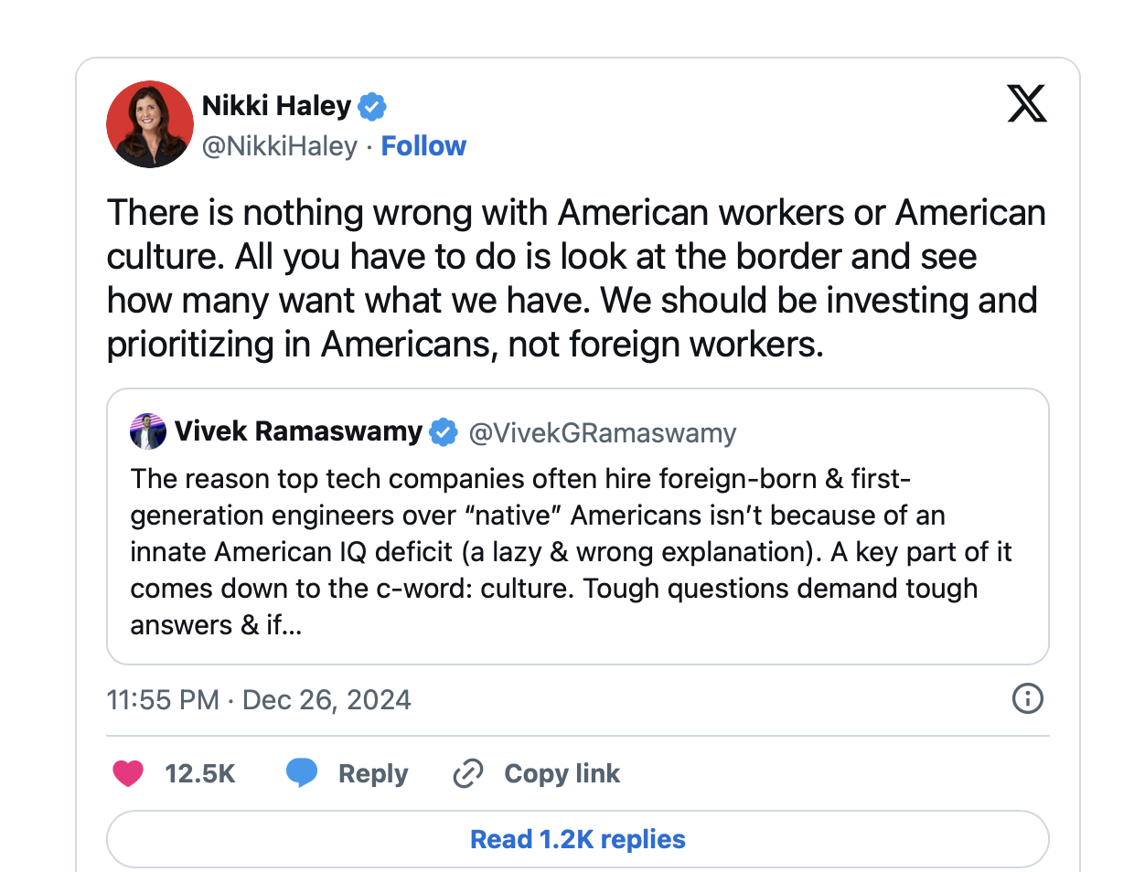Click the Reply text label
Screen dimensions: 1134x872
click(x=373, y=774)
